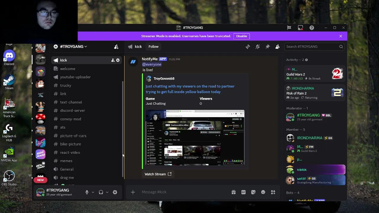This screenshot has width=379, height=213.
Task: Mute the microphone
Action: 87,192
